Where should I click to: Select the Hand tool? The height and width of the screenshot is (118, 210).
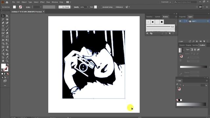(3, 61)
